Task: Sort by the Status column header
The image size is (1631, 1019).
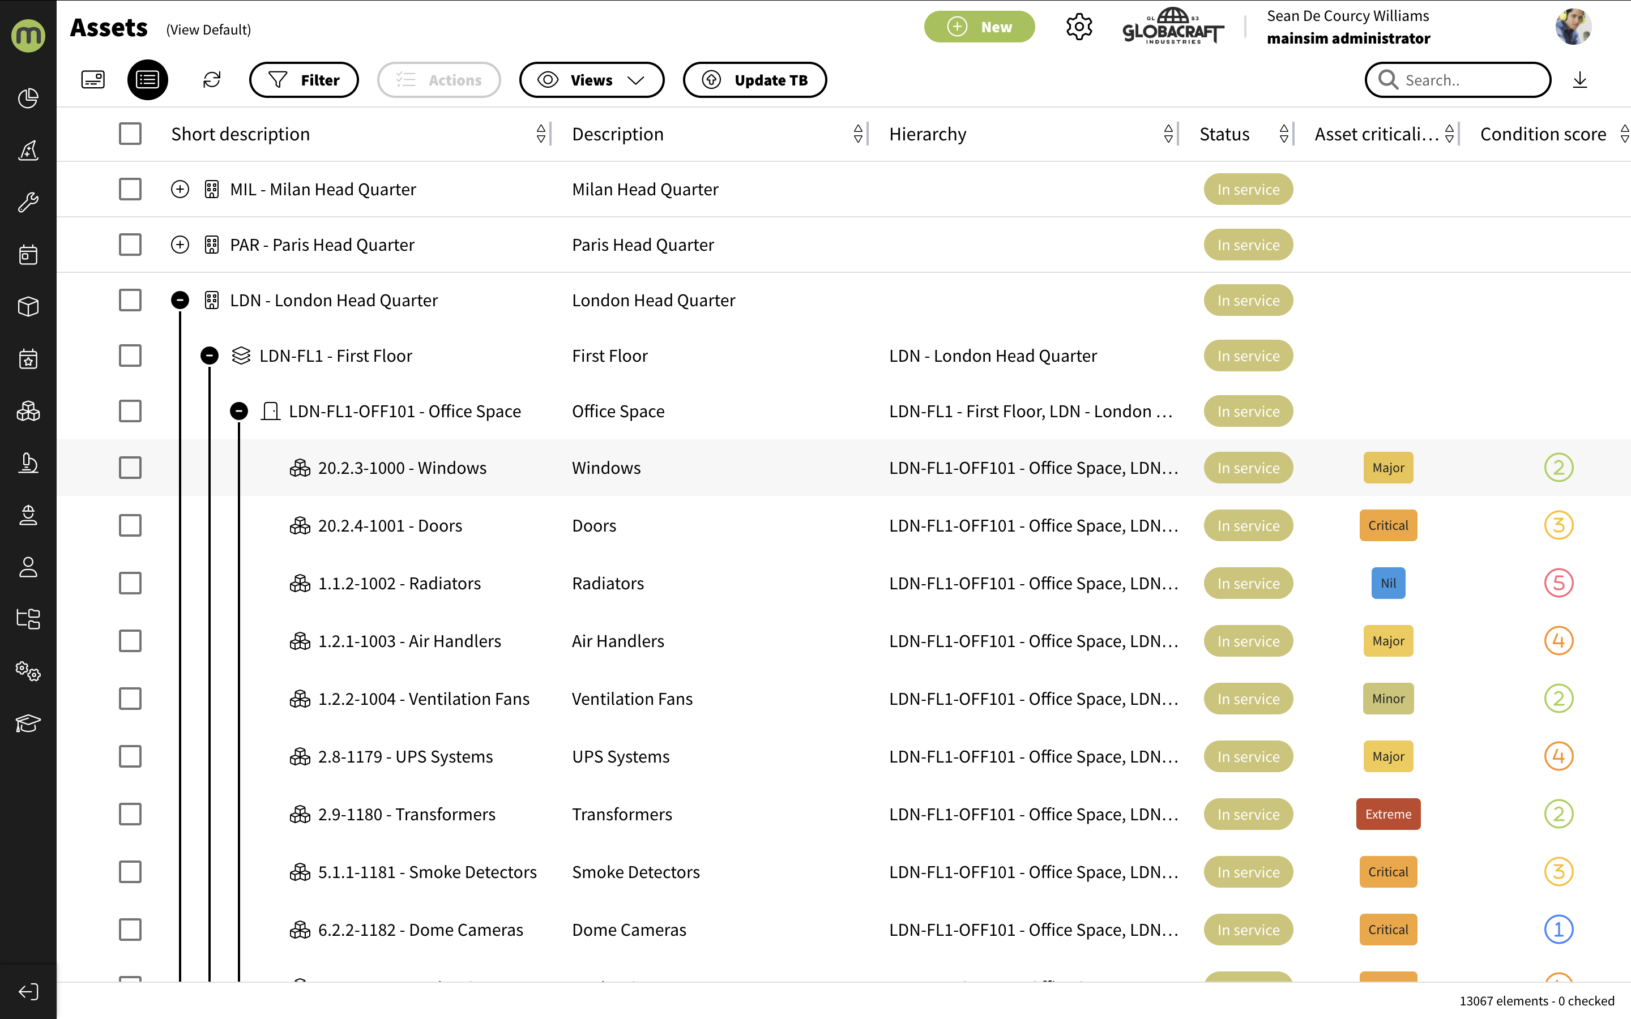Action: pyautogui.click(x=1283, y=134)
